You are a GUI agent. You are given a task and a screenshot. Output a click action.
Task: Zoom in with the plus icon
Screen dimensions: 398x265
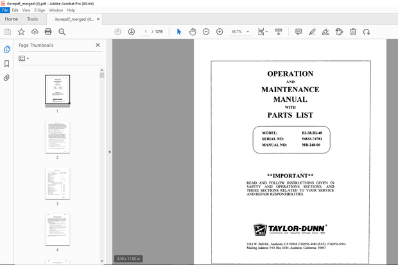pos(220,32)
